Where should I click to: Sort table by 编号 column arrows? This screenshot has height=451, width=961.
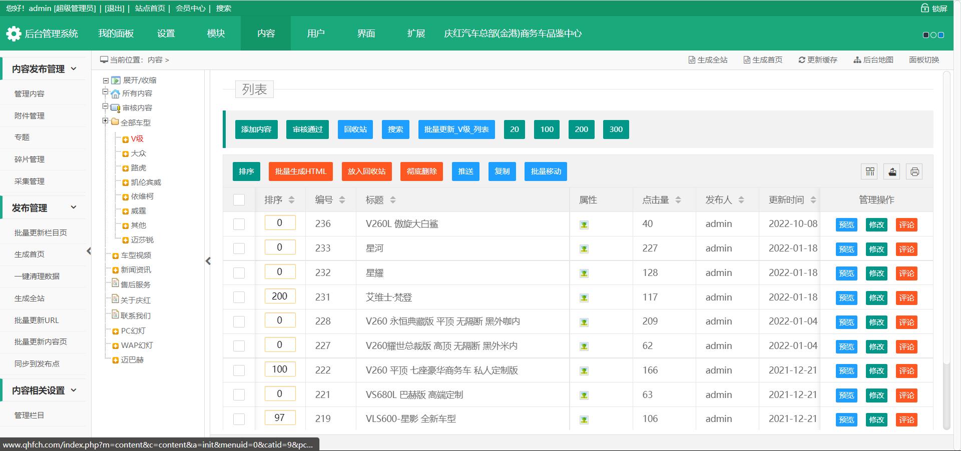(x=342, y=200)
